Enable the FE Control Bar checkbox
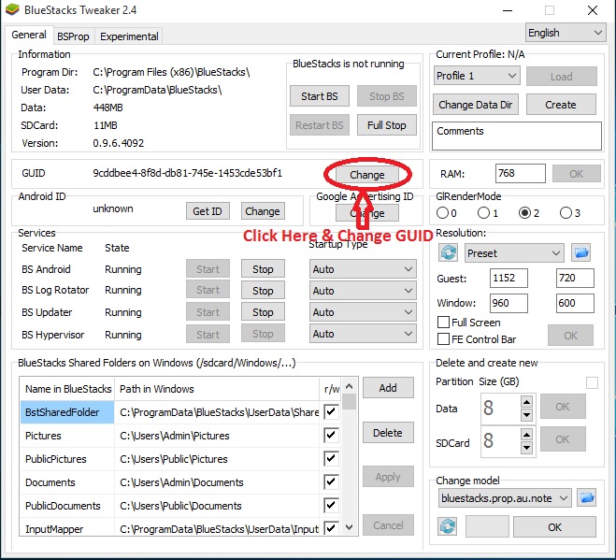The image size is (616, 560). 443,338
